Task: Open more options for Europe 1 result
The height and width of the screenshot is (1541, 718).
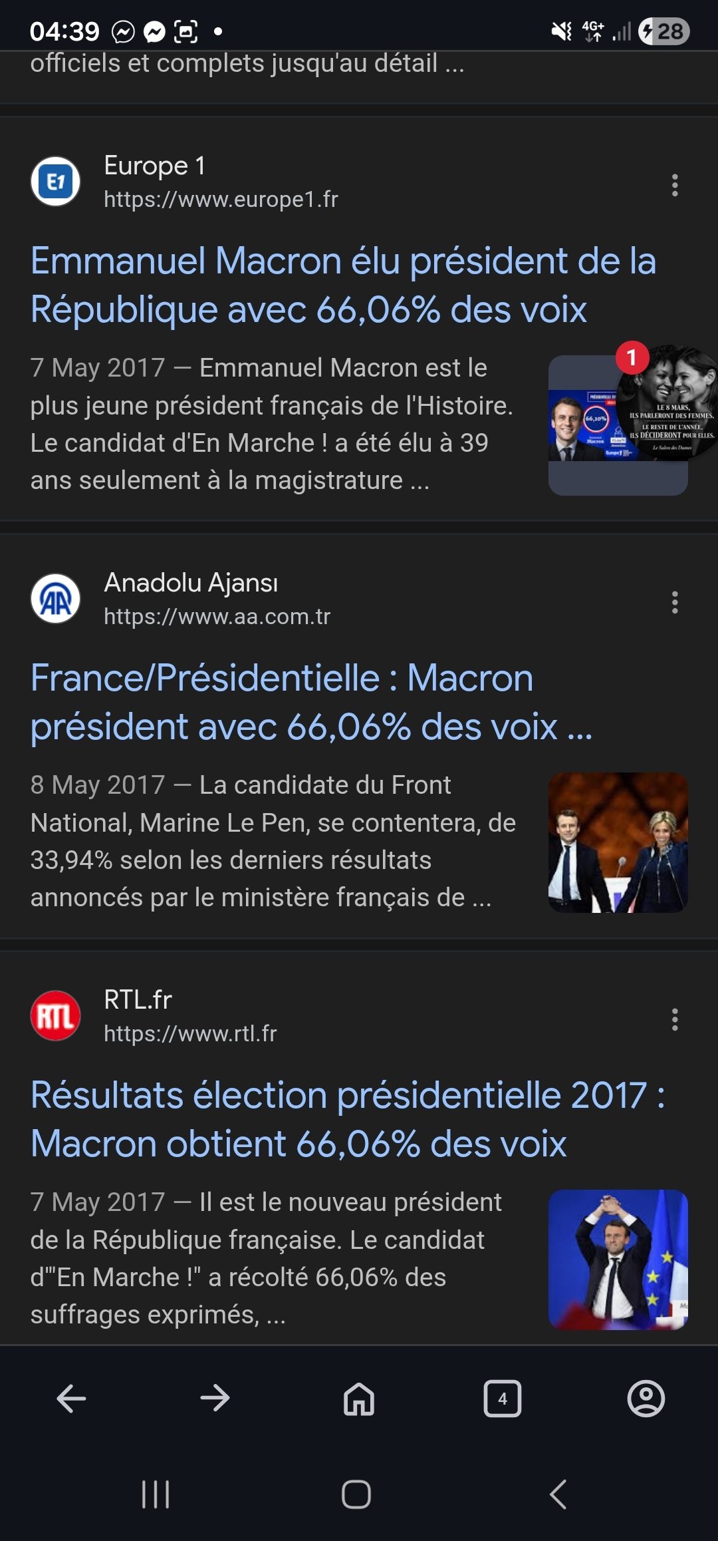Action: click(675, 185)
